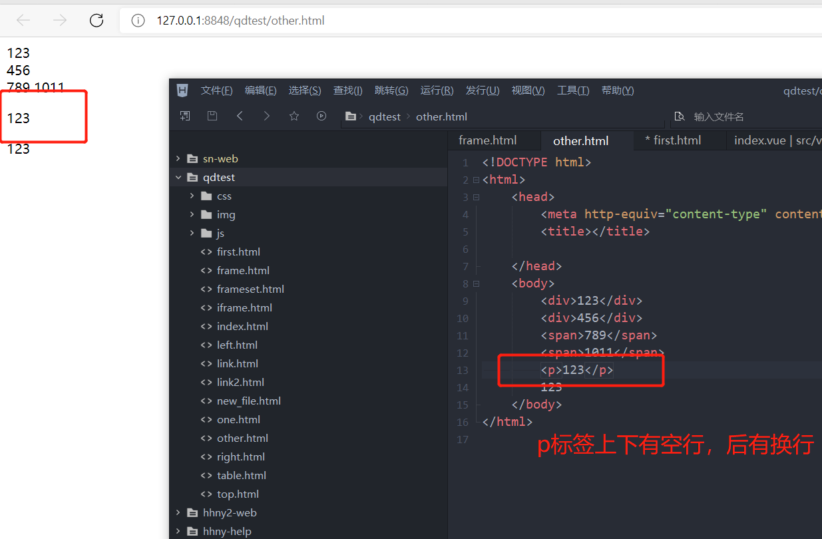Click the code line <div>456</div>
This screenshot has width=822, height=539.
click(592, 318)
